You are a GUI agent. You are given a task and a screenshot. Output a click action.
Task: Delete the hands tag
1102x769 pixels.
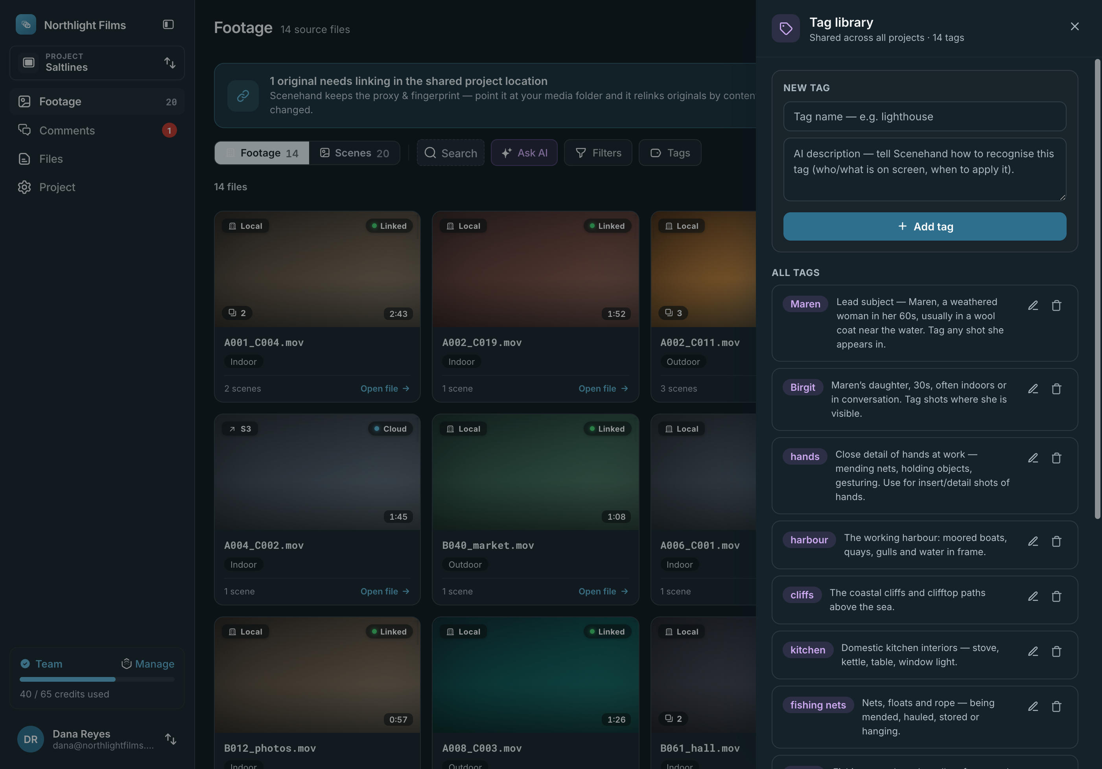(x=1056, y=458)
